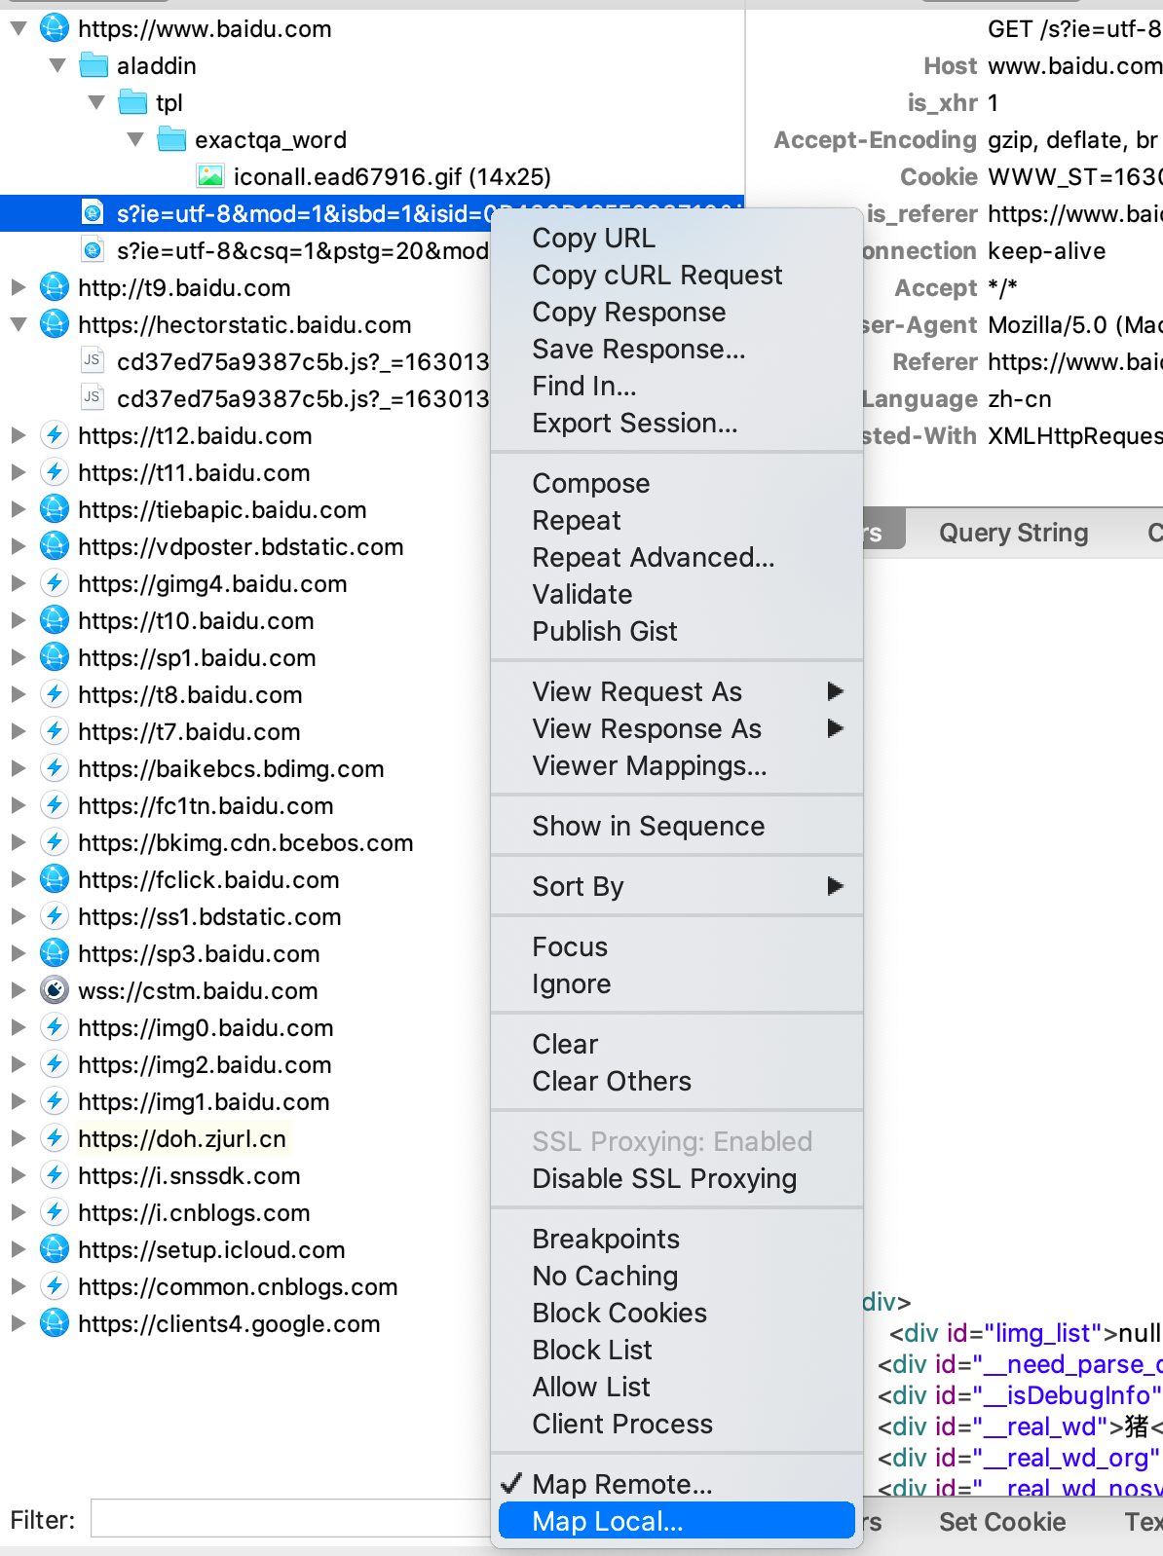Click the lightning icon for gimg4.baidu.com
The width and height of the screenshot is (1163, 1556).
55,583
